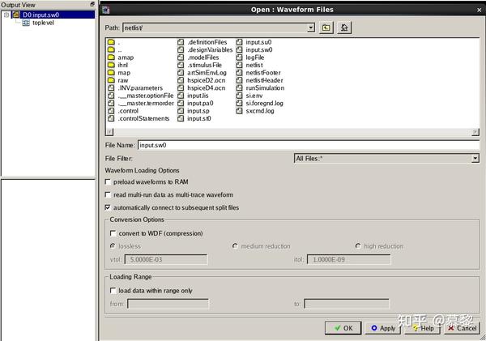The image size is (486, 341).
Task: Select the .stimulusFile file
Action: (205, 65)
